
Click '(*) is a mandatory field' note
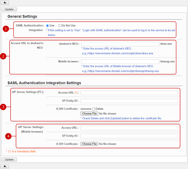coord(21,151)
